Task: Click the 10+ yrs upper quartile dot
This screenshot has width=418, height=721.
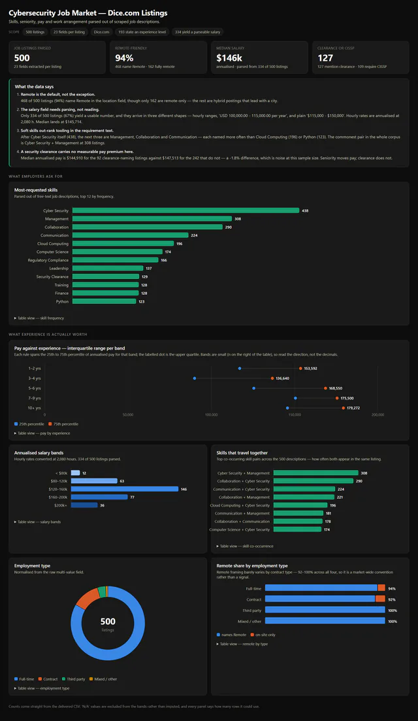Action: coord(343,408)
